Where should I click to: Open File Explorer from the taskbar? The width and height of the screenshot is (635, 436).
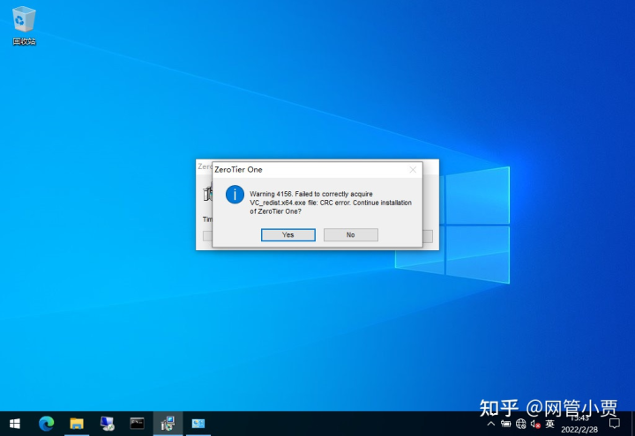point(77,424)
